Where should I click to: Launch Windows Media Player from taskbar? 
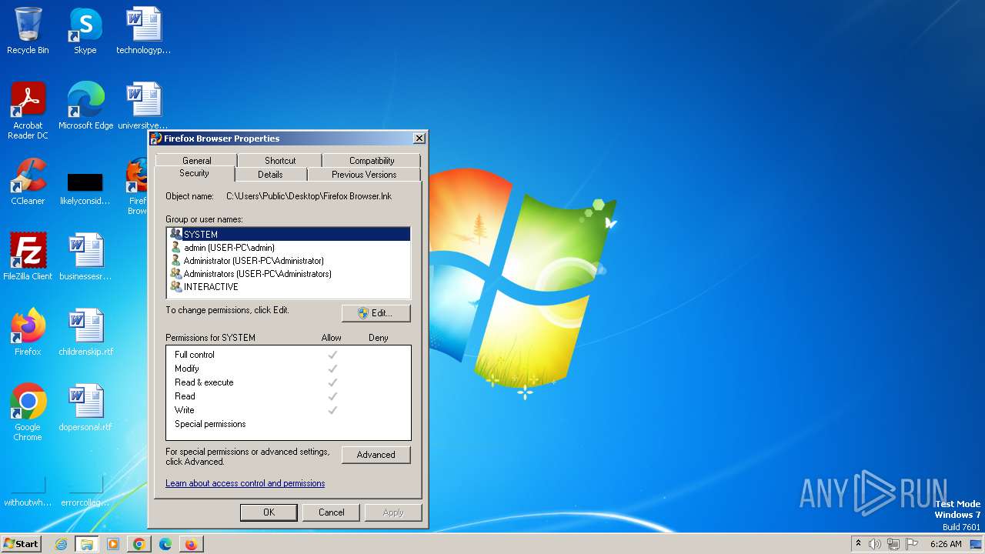click(x=113, y=544)
